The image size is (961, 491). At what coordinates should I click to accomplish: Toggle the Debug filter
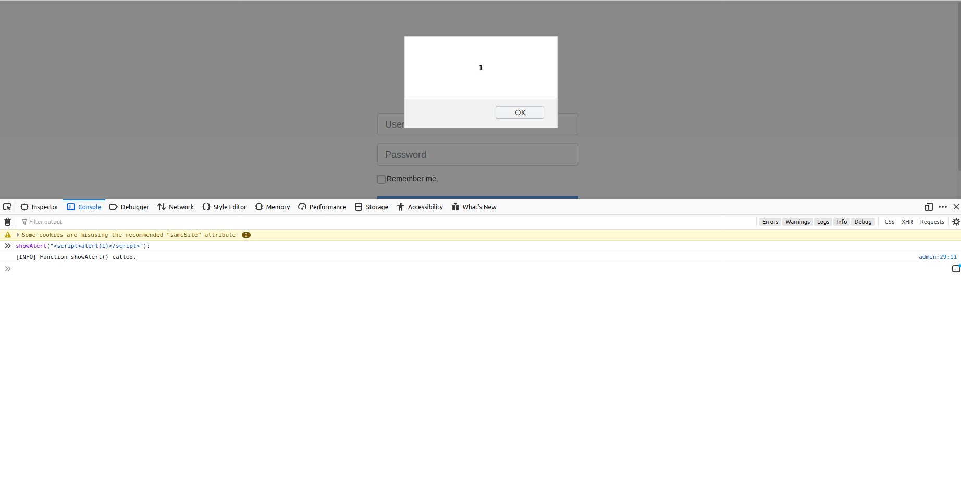click(863, 222)
